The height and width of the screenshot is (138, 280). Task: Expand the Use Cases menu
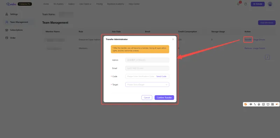85,4
